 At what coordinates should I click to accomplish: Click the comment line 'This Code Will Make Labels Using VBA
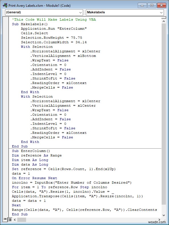pos(54,20)
